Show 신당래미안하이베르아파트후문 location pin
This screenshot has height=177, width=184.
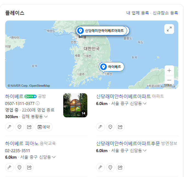110,167
